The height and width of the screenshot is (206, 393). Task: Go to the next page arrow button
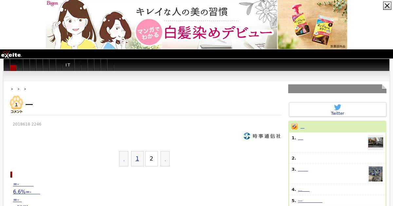[x=165, y=159]
